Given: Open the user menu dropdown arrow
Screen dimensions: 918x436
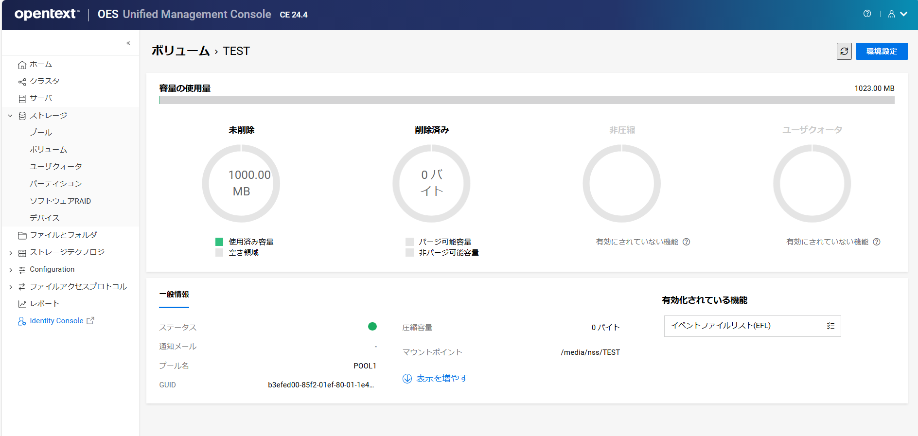Looking at the screenshot, I should coord(904,14).
